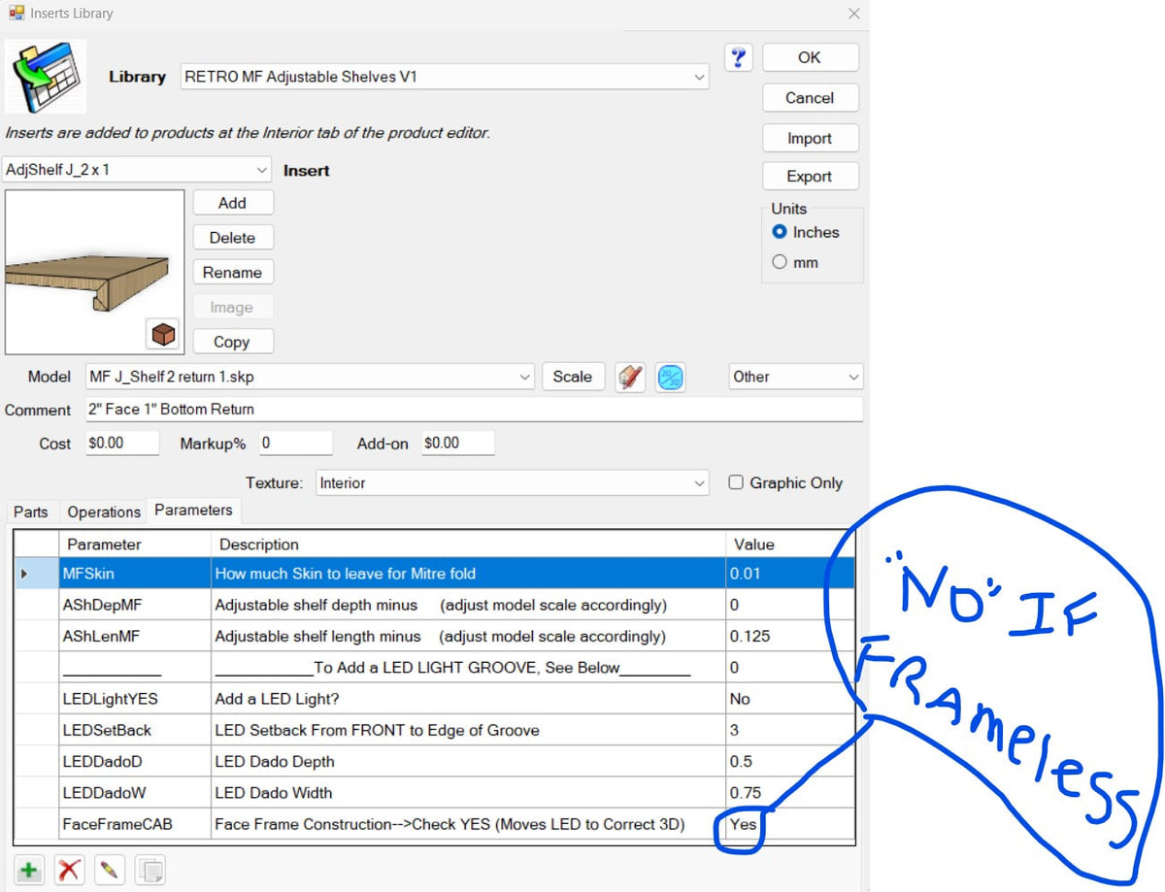Select the Inches units radio button
Viewport: 1165px width, 892px height.
coord(780,232)
